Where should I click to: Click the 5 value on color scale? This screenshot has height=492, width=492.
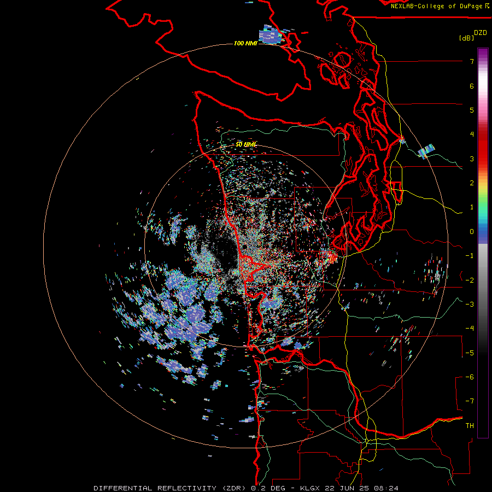tap(472, 110)
